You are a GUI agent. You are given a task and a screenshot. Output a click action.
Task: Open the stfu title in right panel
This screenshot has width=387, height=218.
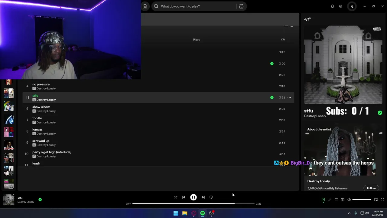pos(309,111)
